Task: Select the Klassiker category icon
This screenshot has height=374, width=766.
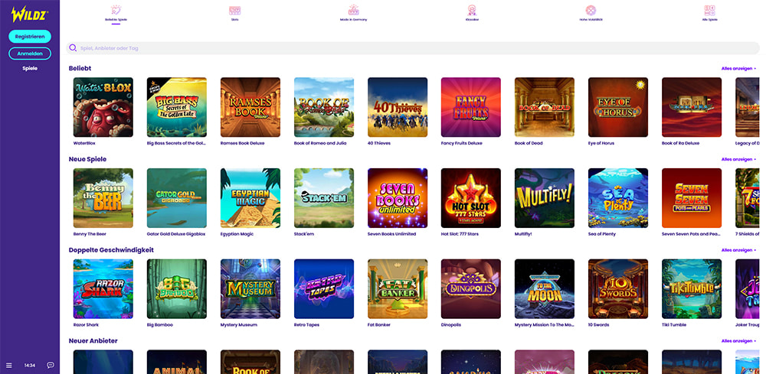Action: [x=472, y=11]
